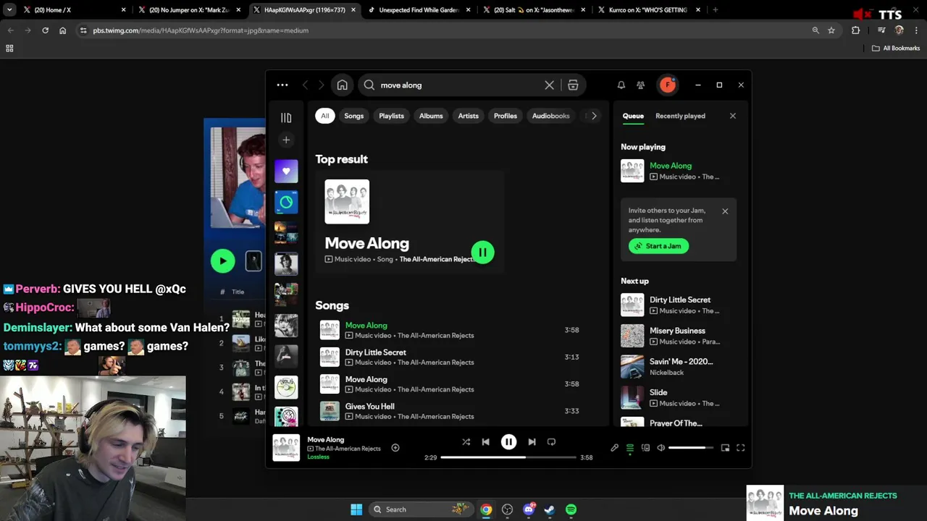Open Connect to a device icon
Screen dimensions: 927x521
coord(646,448)
